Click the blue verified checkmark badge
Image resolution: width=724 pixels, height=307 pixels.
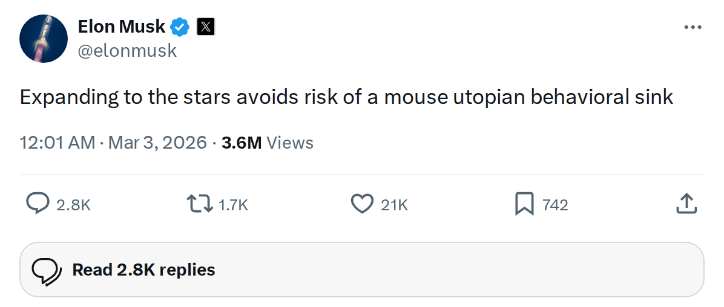(x=180, y=27)
